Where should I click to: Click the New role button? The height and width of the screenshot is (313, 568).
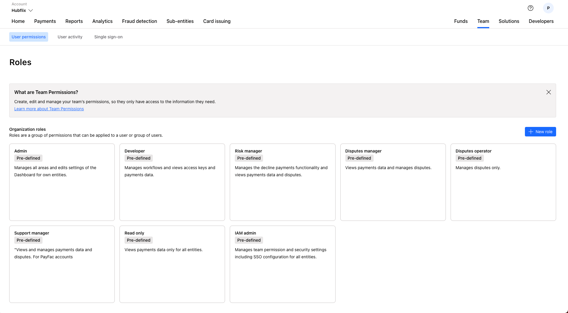(x=540, y=132)
